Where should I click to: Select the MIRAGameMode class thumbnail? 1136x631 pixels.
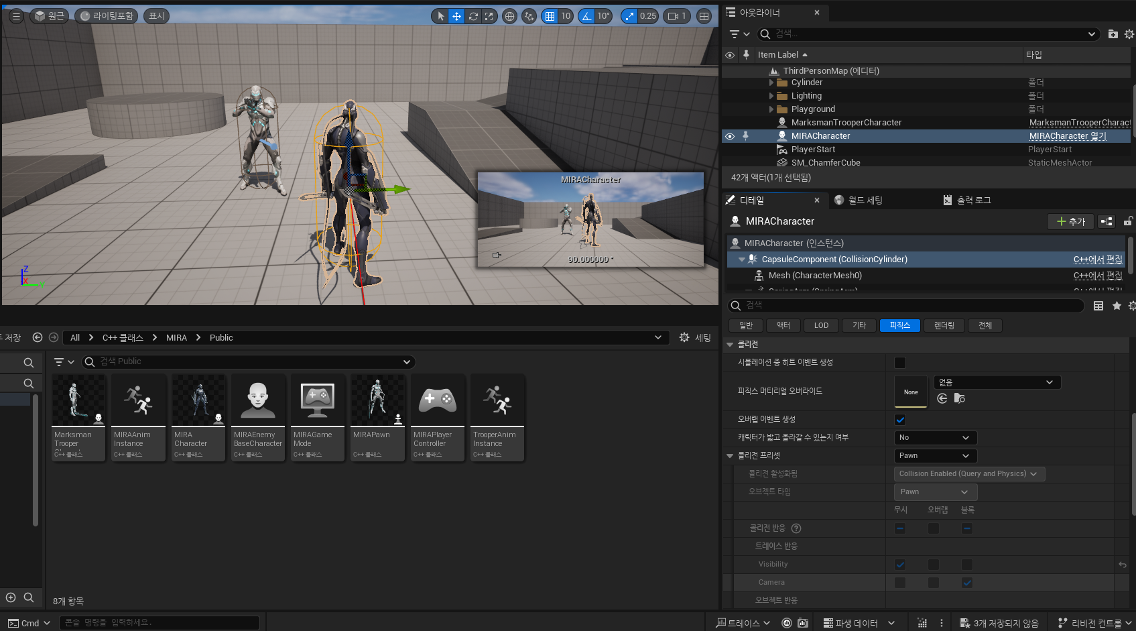[x=317, y=400]
